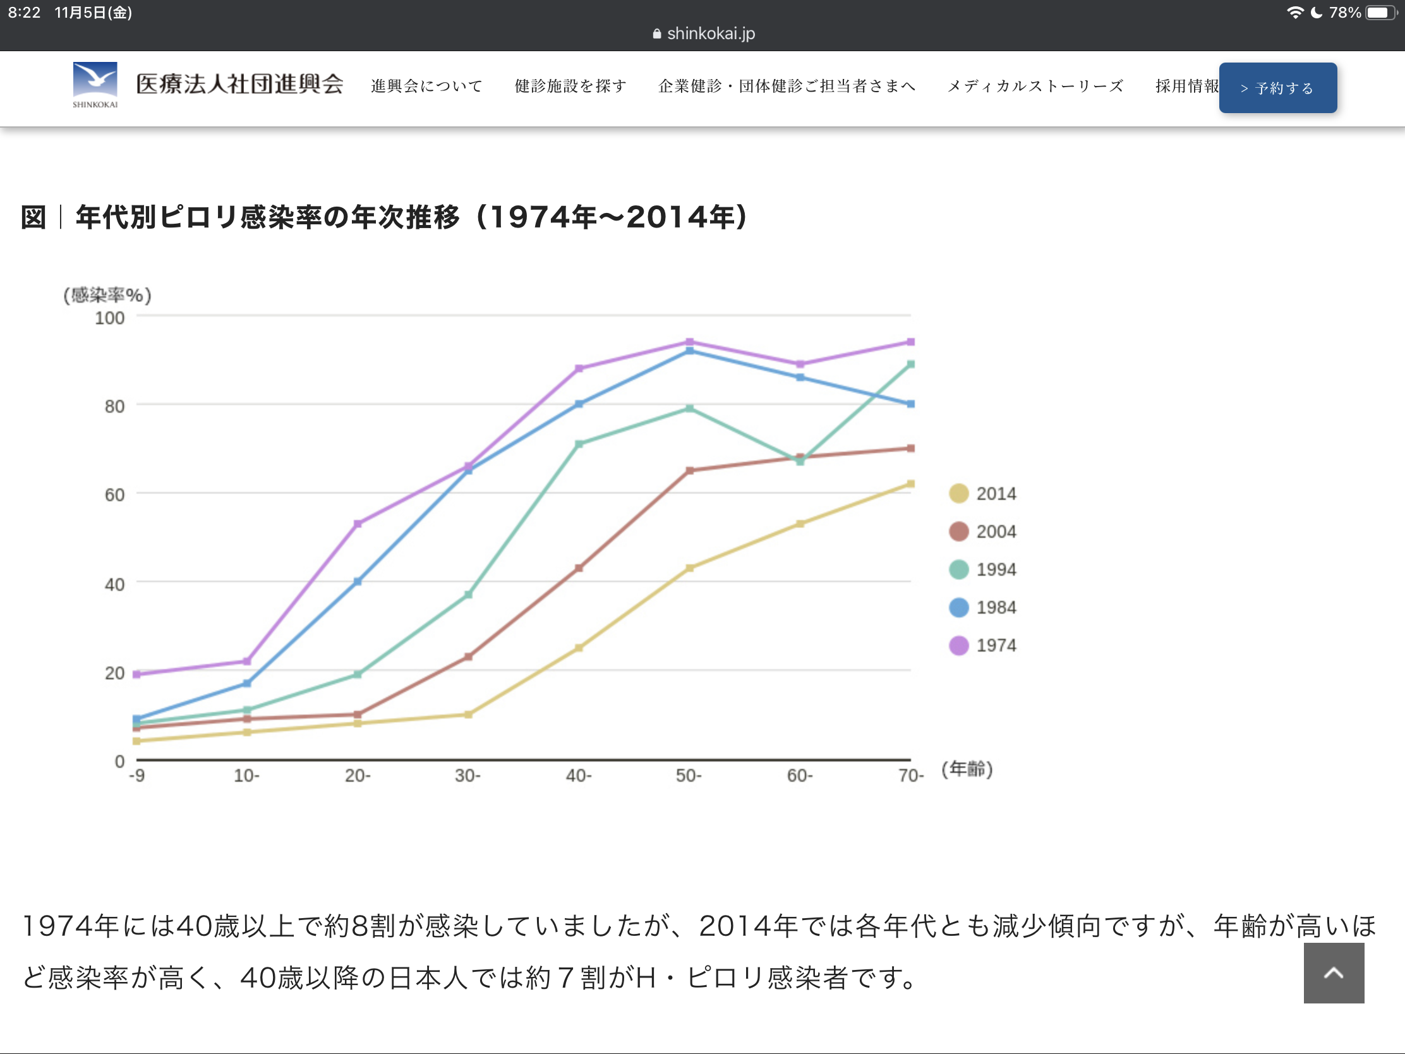This screenshot has width=1405, height=1054.
Task: Open the 進興会について menu
Action: coord(426,86)
